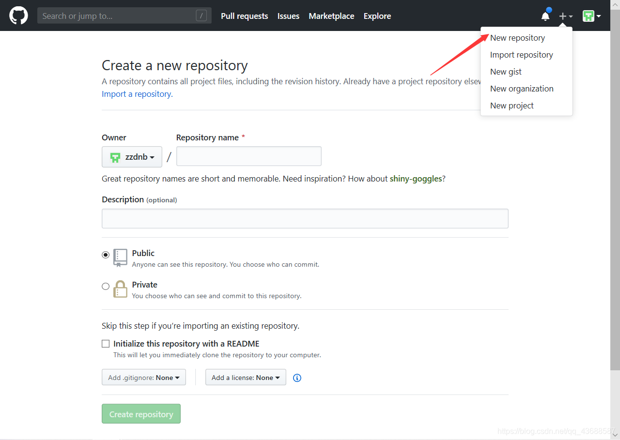Select the Private radio button
Image resolution: width=620 pixels, height=440 pixels.
tap(106, 286)
